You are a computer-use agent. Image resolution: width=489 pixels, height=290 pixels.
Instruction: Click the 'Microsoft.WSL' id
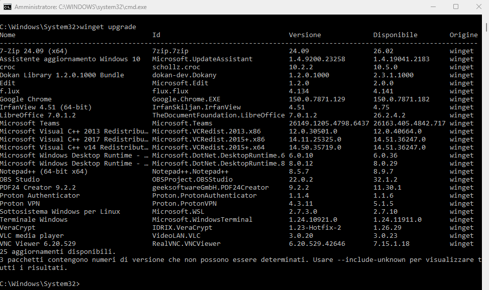(x=178, y=212)
